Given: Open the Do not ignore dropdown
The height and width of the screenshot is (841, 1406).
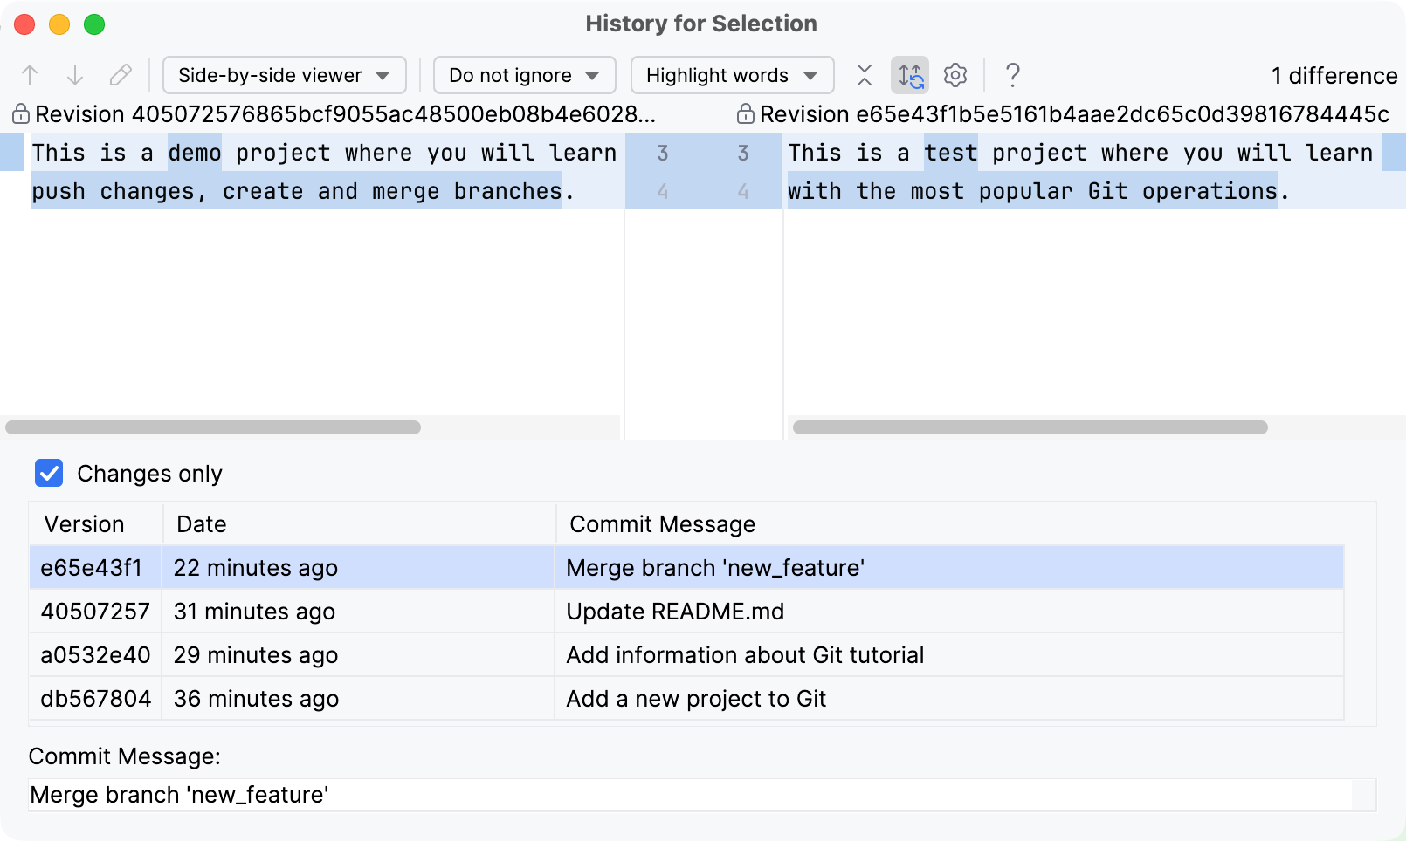Looking at the screenshot, I should [523, 75].
